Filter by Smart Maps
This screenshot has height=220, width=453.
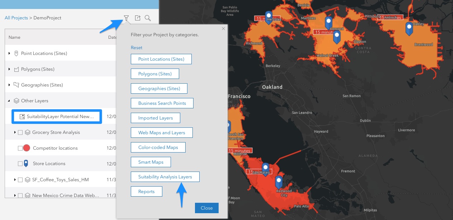151,162
